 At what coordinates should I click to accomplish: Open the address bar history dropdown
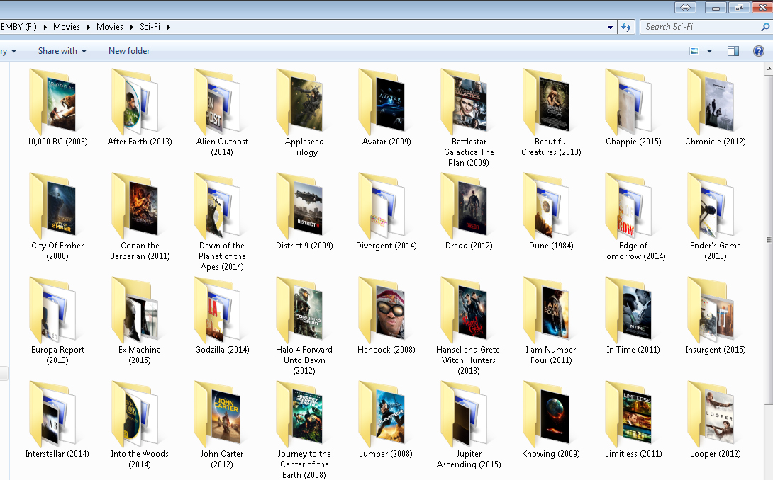coord(608,26)
